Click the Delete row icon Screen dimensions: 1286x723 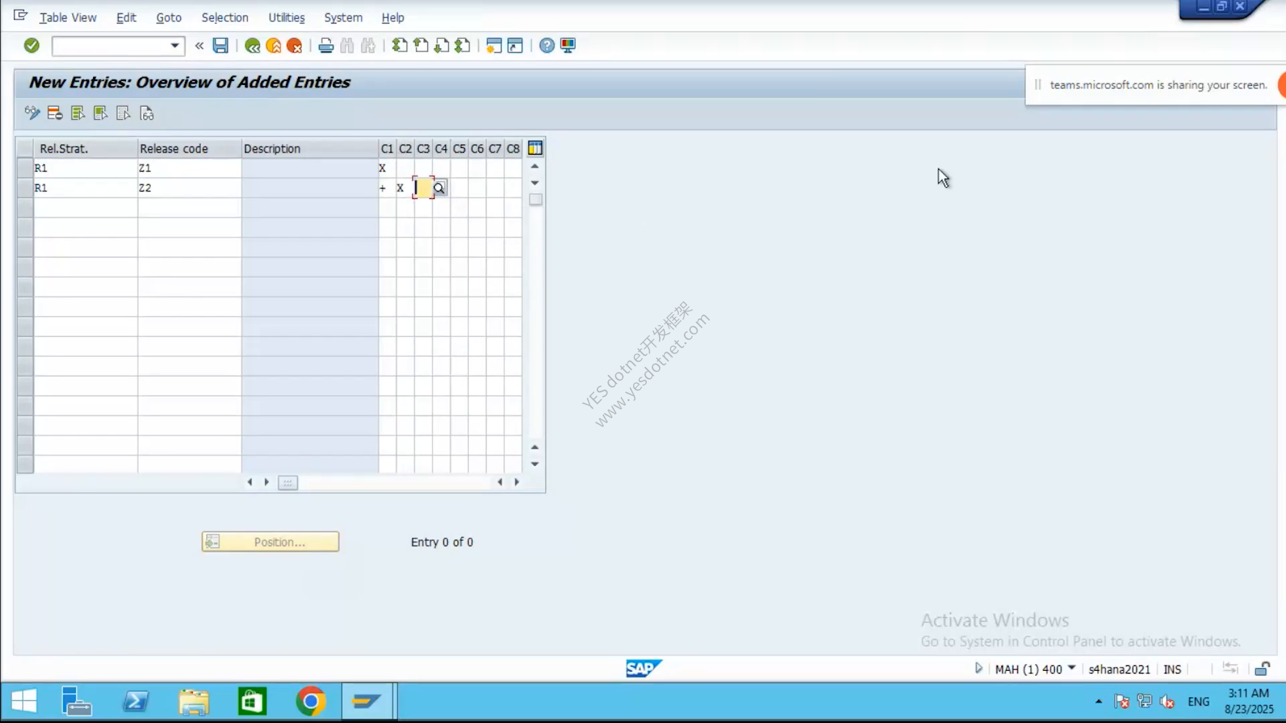tap(55, 113)
